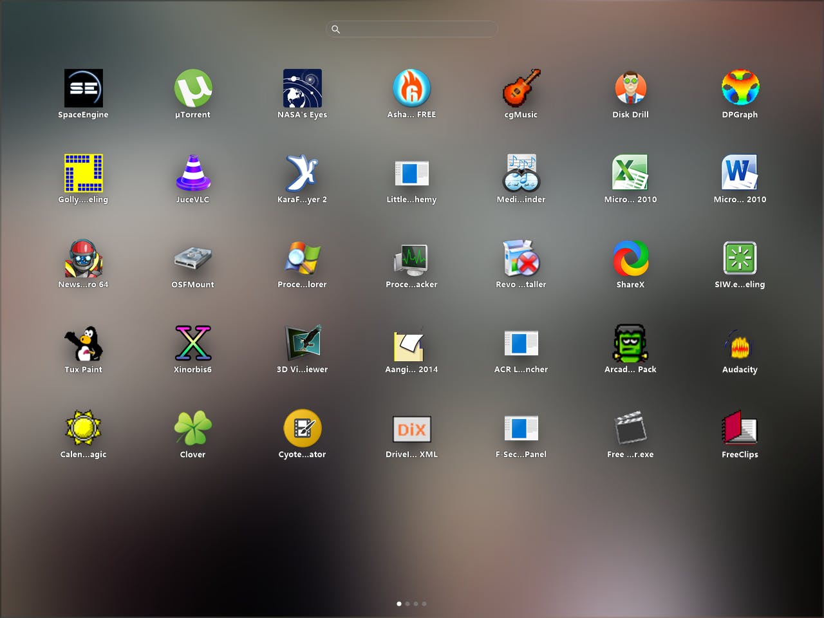Open FreeClips
This screenshot has height=618, width=824.
[740, 428]
